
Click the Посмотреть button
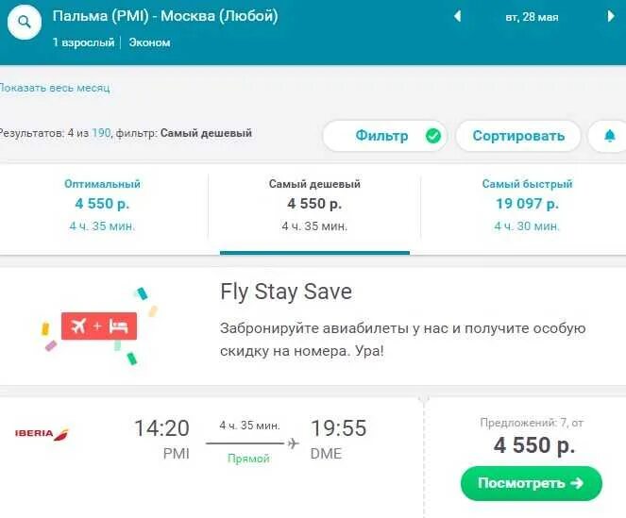coord(531,483)
